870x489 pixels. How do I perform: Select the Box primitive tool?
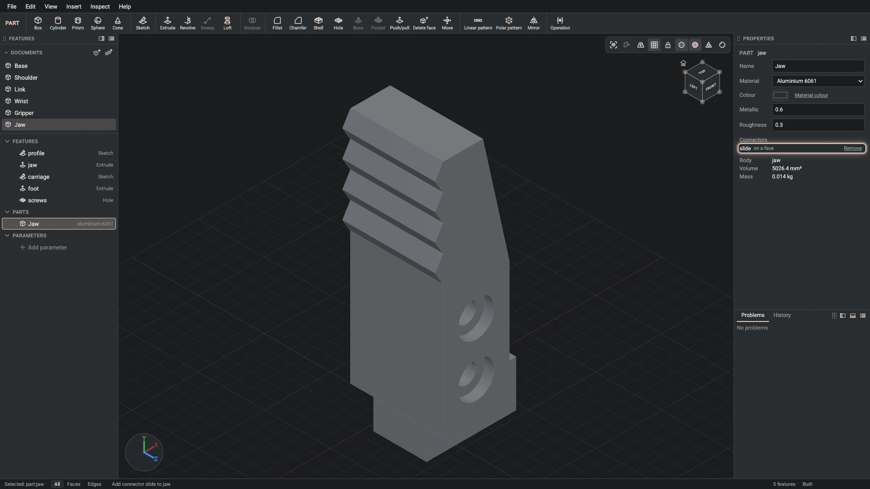tap(38, 23)
